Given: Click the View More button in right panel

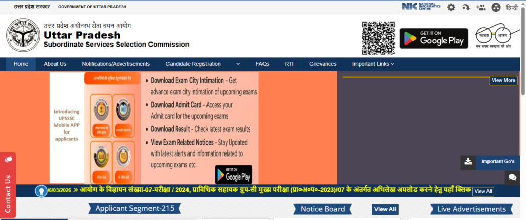Looking at the screenshot, I should pos(503,80).
